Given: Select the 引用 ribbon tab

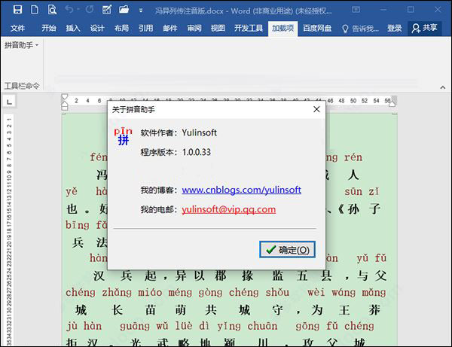Looking at the screenshot, I should 145,28.
